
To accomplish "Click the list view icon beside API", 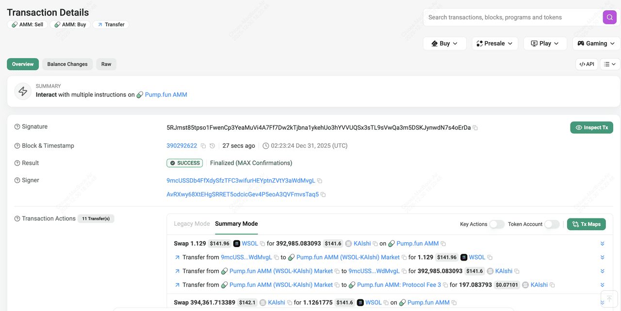I will (609, 63).
